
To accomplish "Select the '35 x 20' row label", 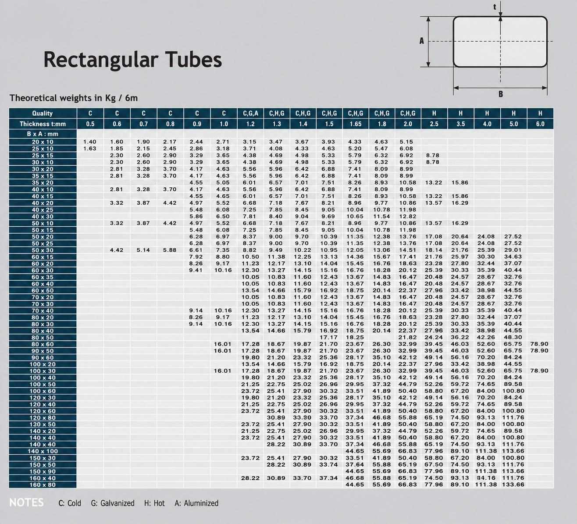I will tap(43, 183).
